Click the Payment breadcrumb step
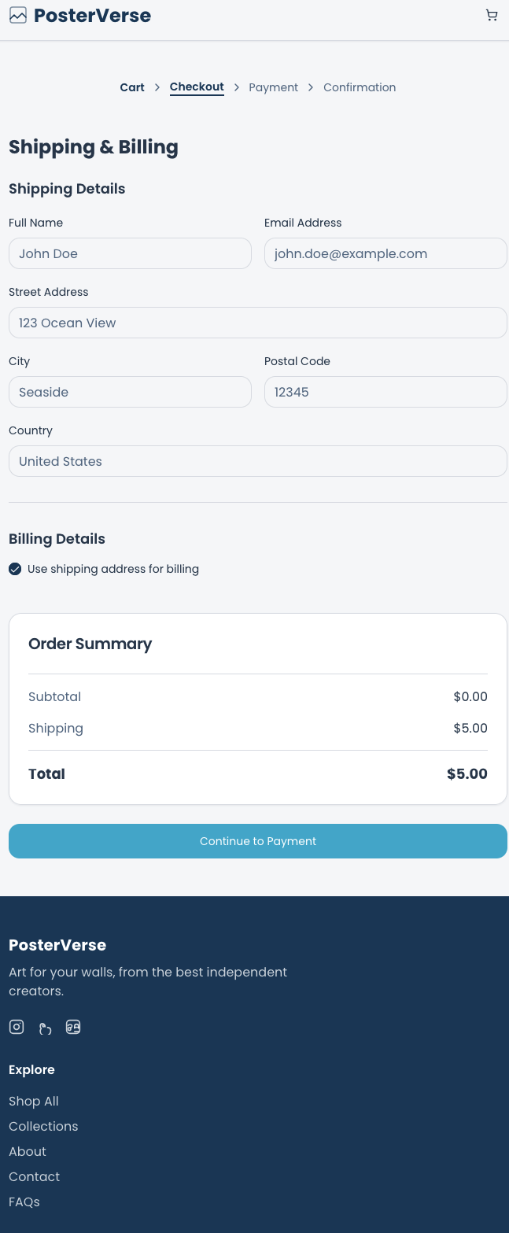 [x=273, y=87]
